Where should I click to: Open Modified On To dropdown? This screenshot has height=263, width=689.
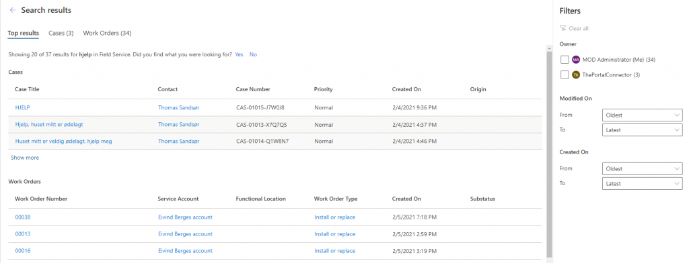coord(642,129)
